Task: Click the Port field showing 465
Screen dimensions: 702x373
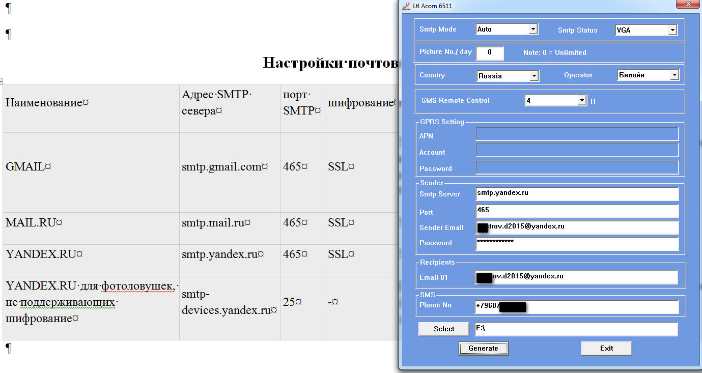Action: tap(577, 211)
